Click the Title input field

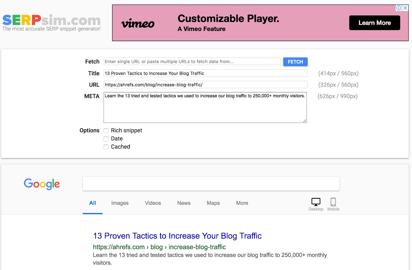205,73
